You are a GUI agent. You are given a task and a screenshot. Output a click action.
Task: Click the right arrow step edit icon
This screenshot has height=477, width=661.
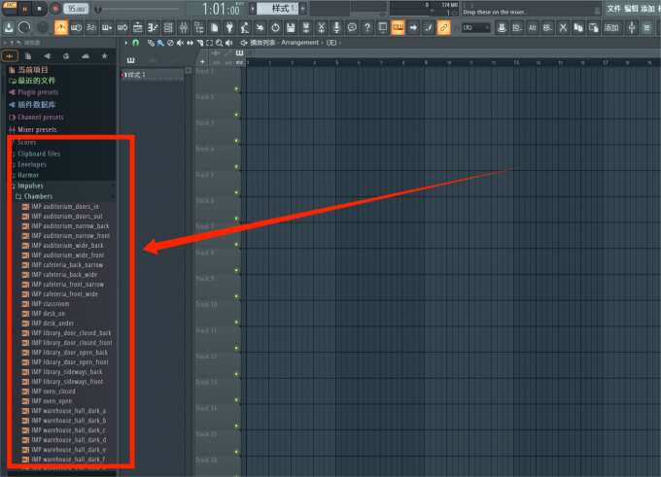pyautogui.click(x=413, y=28)
